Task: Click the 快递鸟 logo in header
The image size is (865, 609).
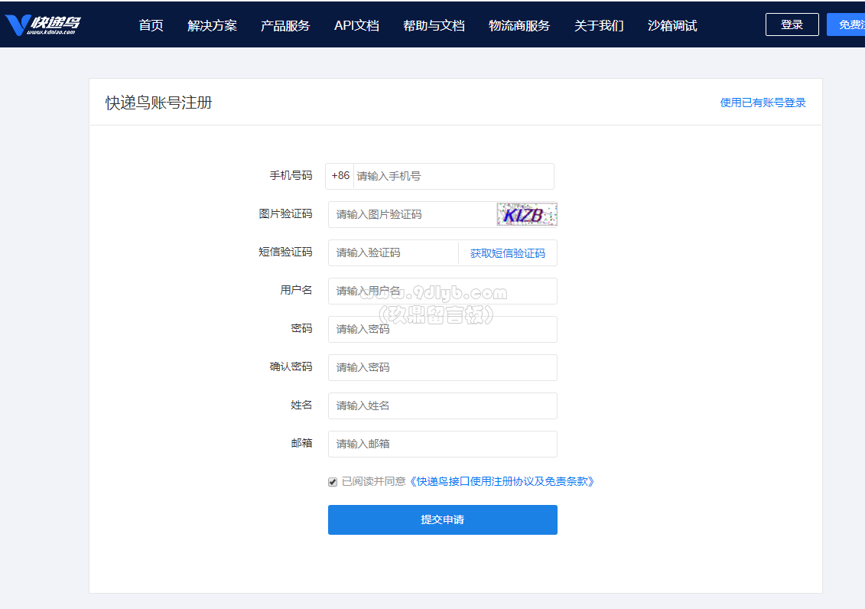Action: pos(43,24)
